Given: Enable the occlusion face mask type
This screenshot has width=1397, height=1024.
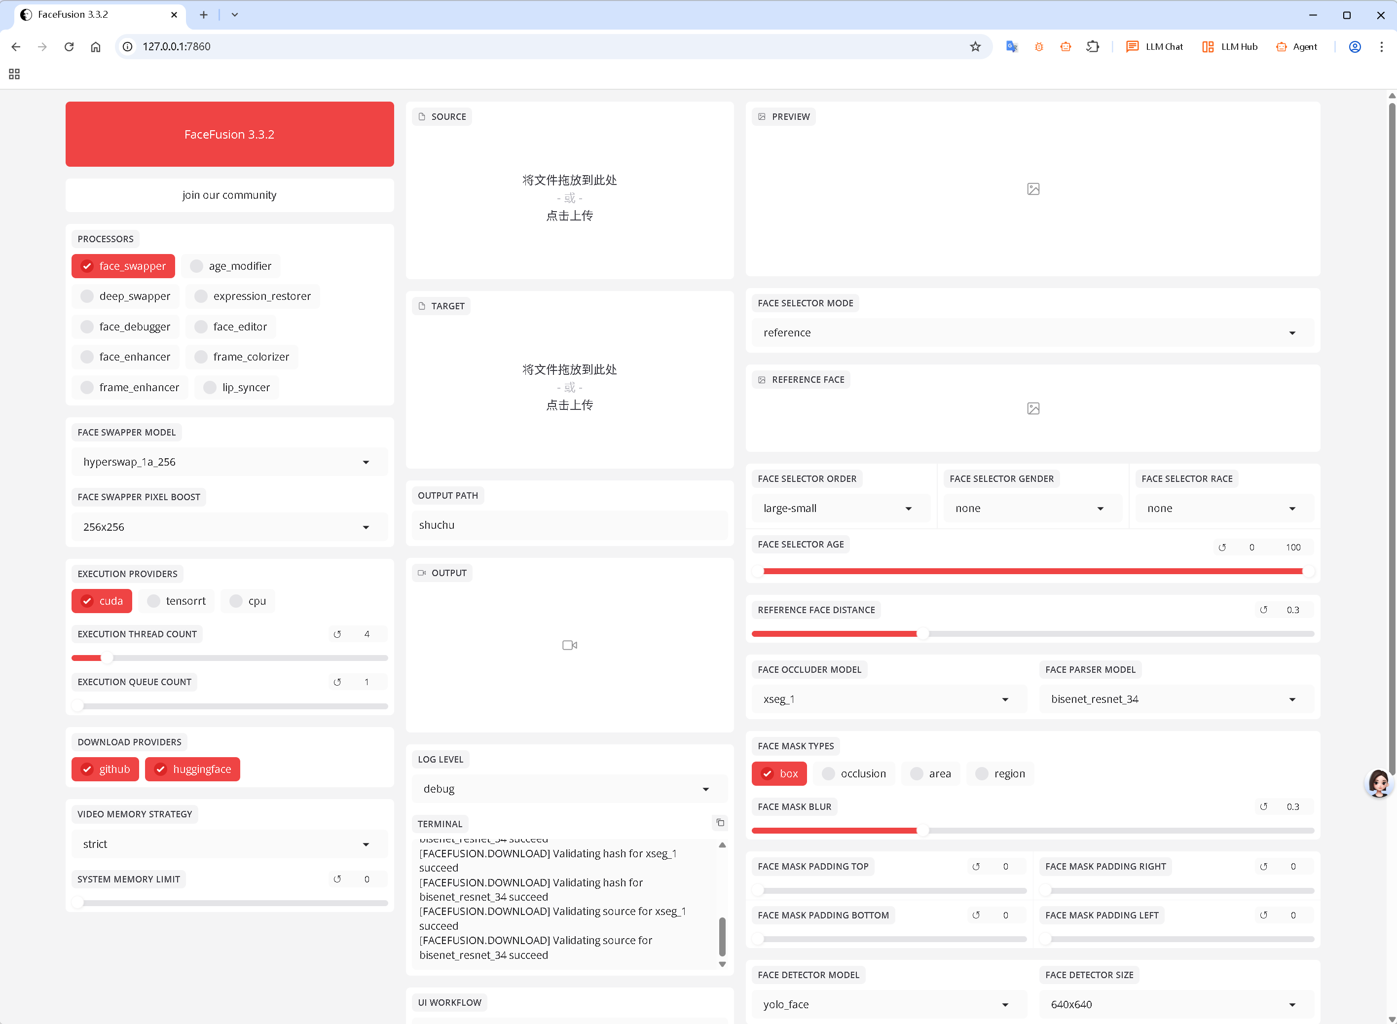Looking at the screenshot, I should point(853,773).
